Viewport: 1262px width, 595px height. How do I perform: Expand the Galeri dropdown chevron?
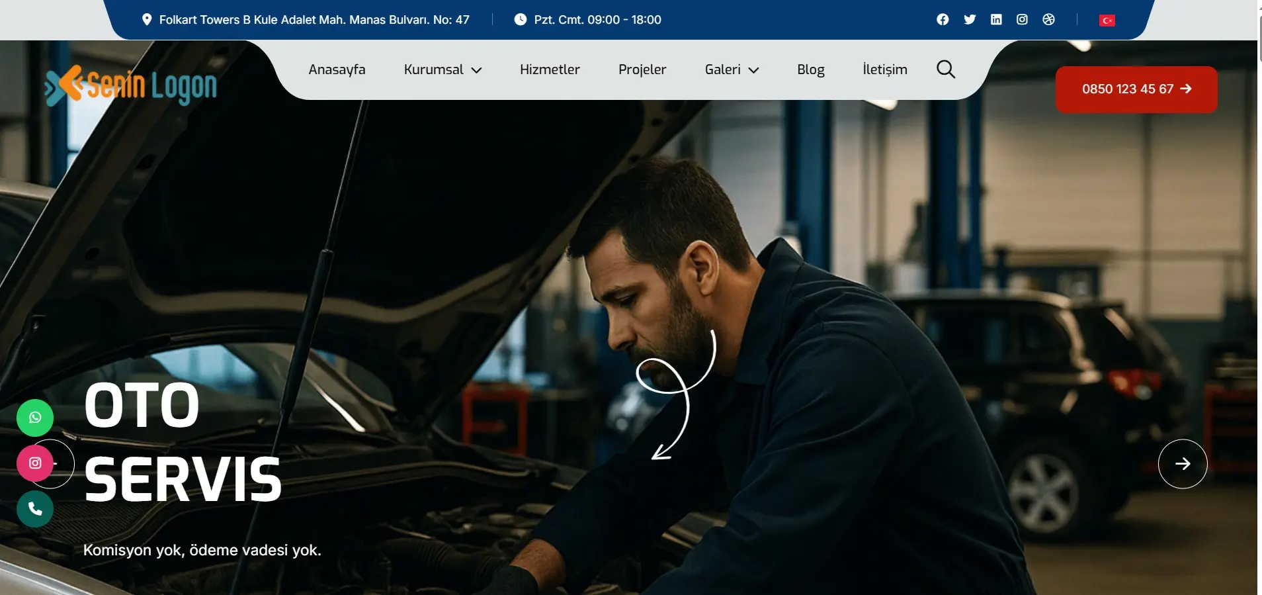tap(753, 70)
